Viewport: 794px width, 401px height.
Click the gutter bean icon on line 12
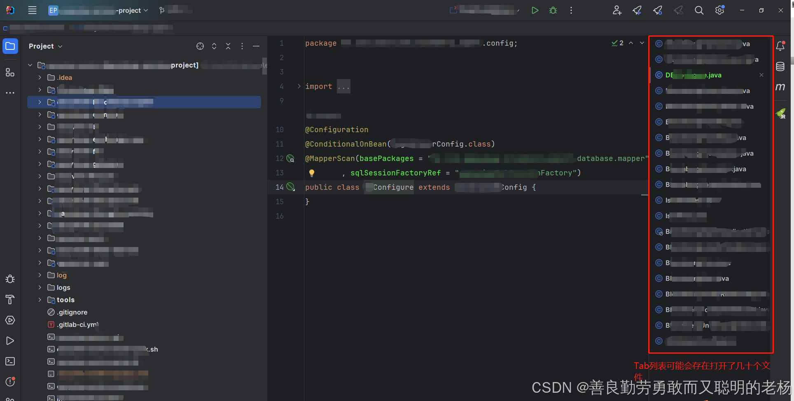[290, 159]
